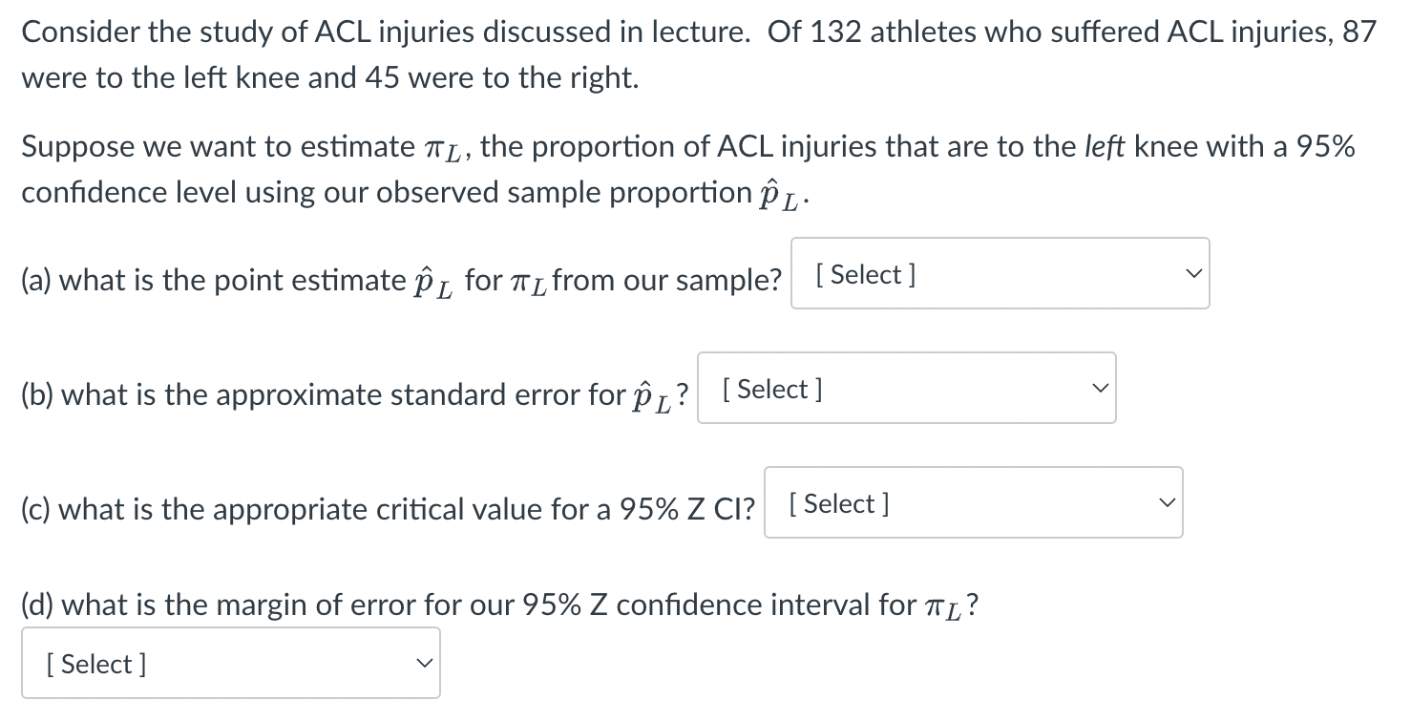Click the chevron arrow in part (b) select box
Screen dimensions: 1411x722
tap(1096, 389)
